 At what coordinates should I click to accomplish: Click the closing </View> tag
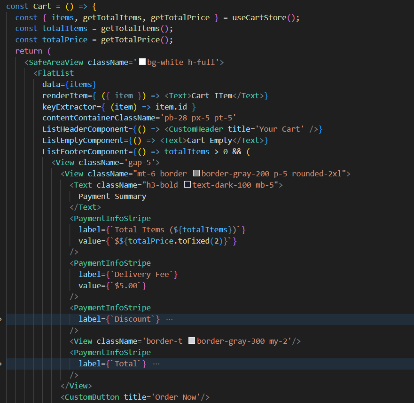coord(76,386)
